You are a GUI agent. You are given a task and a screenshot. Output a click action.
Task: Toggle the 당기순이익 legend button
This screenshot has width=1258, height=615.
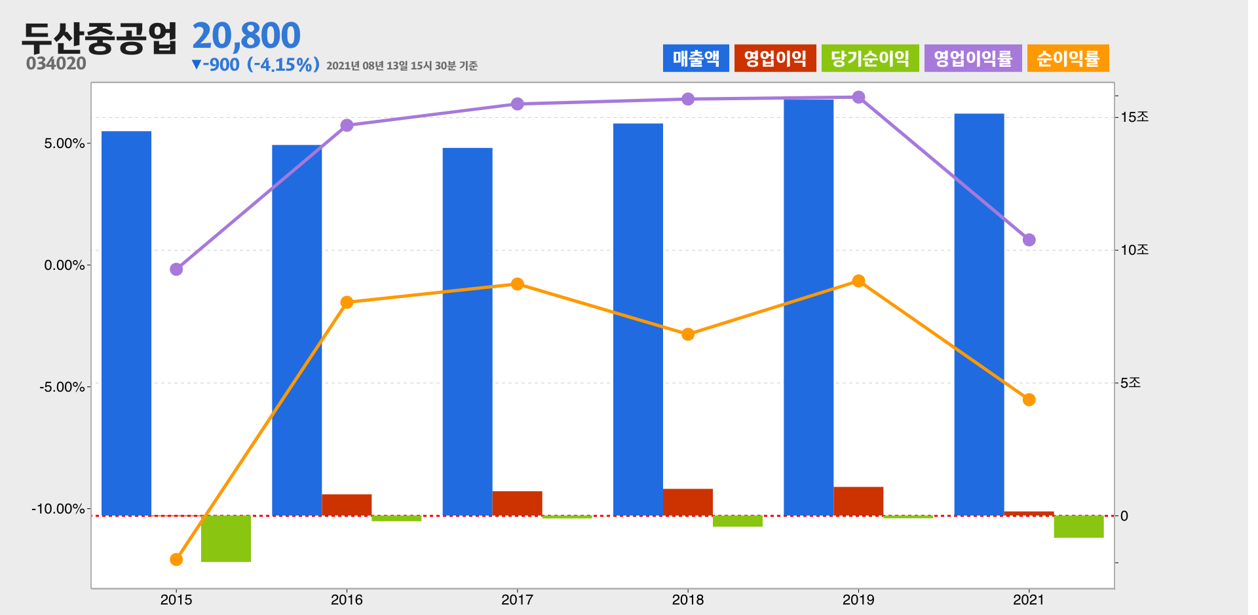point(870,58)
